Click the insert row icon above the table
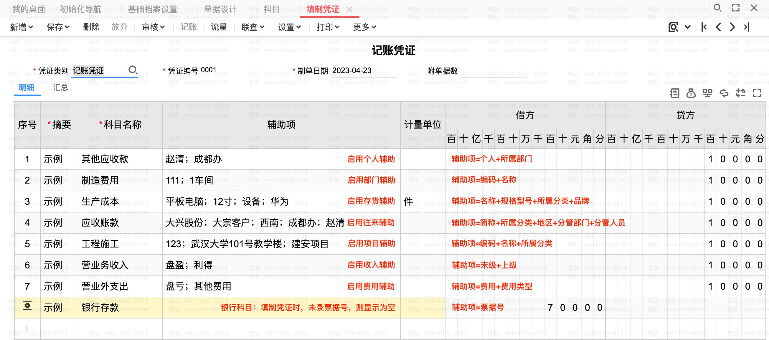The width and height of the screenshot is (769, 340). pos(674,93)
